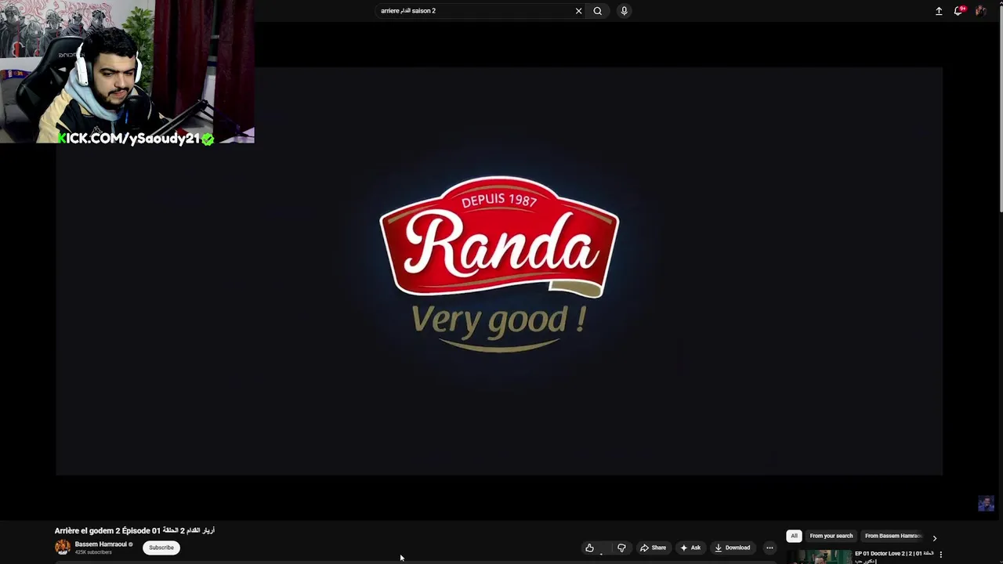
Task: Open the three-dot more actions menu
Action: tap(769, 548)
